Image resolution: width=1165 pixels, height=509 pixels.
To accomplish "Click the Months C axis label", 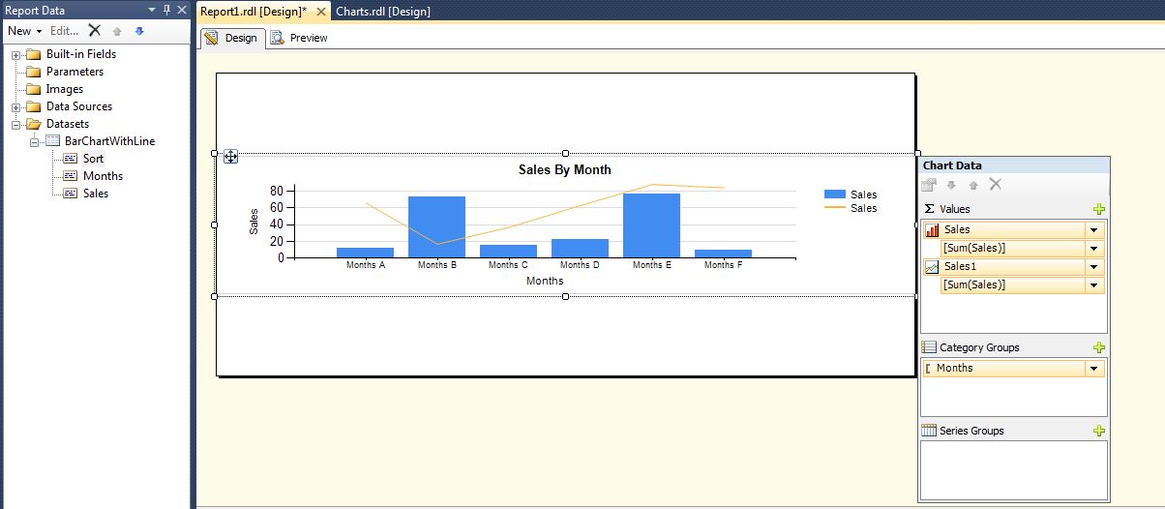I will tap(508, 265).
